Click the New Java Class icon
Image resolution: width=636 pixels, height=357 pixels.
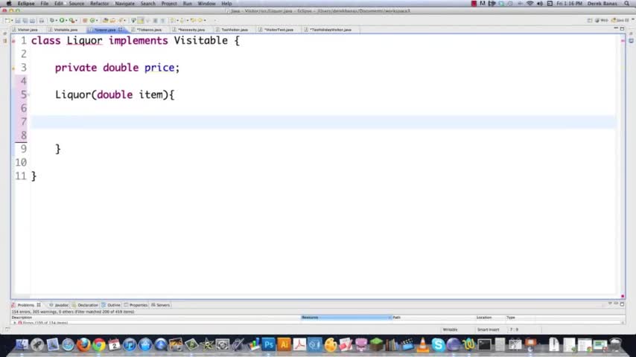(x=92, y=20)
